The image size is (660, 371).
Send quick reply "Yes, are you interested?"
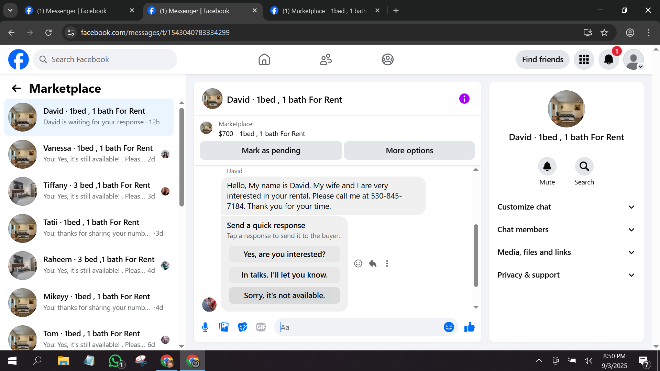[284, 254]
